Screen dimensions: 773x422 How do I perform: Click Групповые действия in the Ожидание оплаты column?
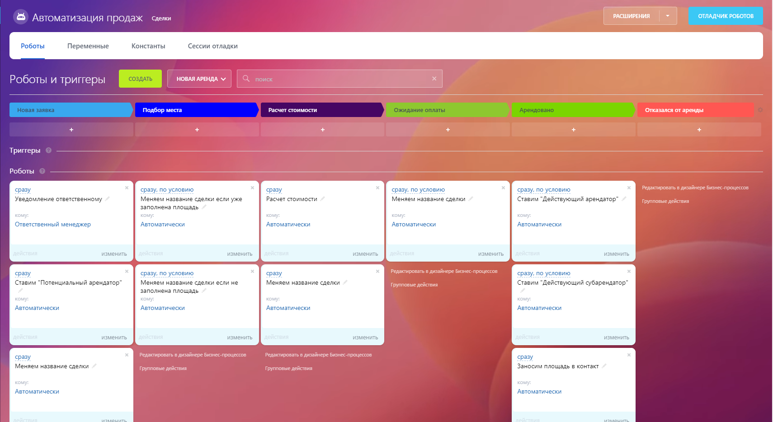[414, 285]
